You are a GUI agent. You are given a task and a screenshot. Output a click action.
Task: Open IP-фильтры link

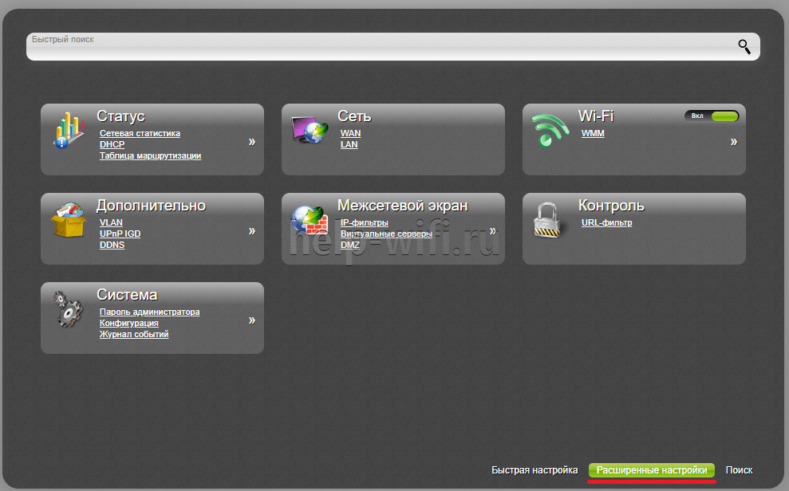[x=365, y=222]
